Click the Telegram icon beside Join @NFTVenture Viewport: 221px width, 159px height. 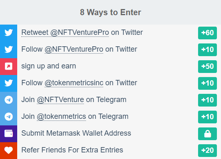tap(9, 100)
